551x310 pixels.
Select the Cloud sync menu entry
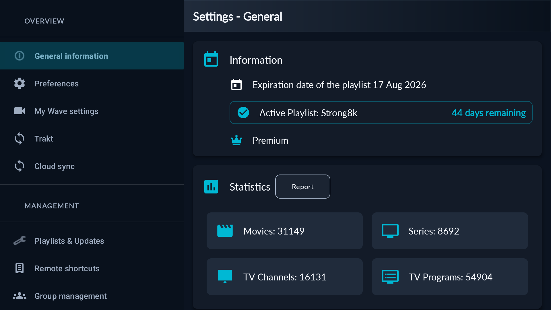point(92,166)
